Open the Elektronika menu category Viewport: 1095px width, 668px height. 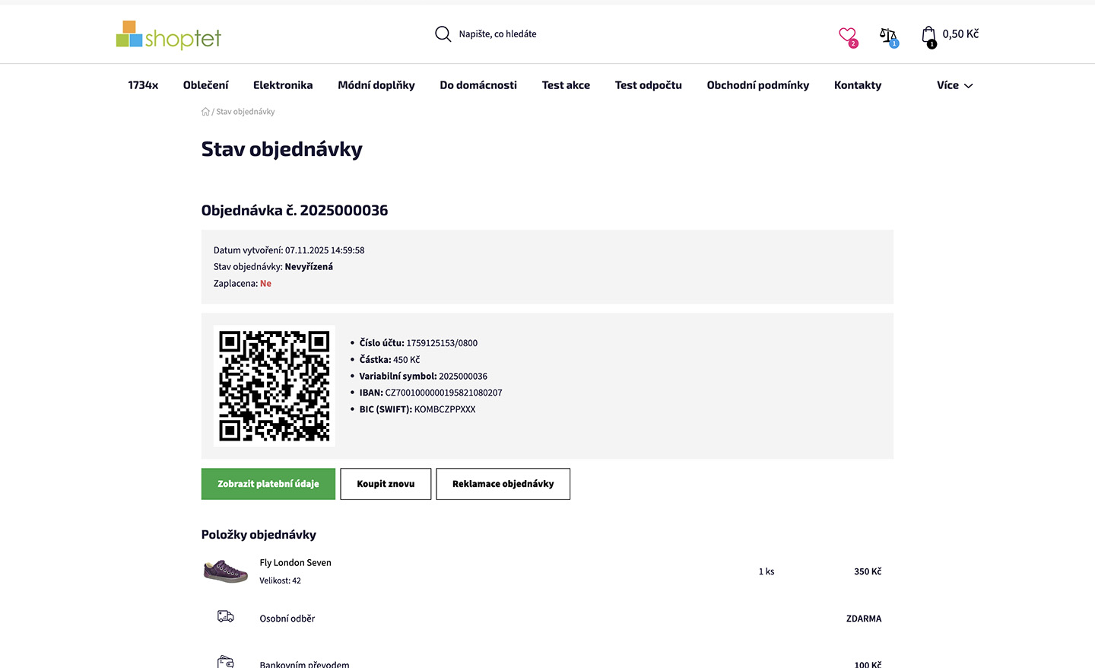pyautogui.click(x=283, y=85)
